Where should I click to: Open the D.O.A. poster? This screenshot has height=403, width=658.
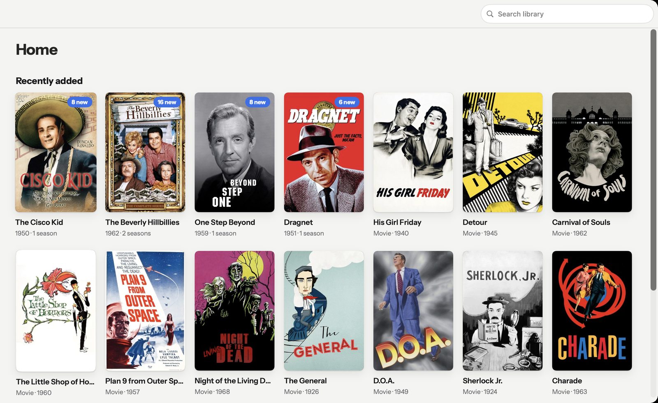click(413, 311)
